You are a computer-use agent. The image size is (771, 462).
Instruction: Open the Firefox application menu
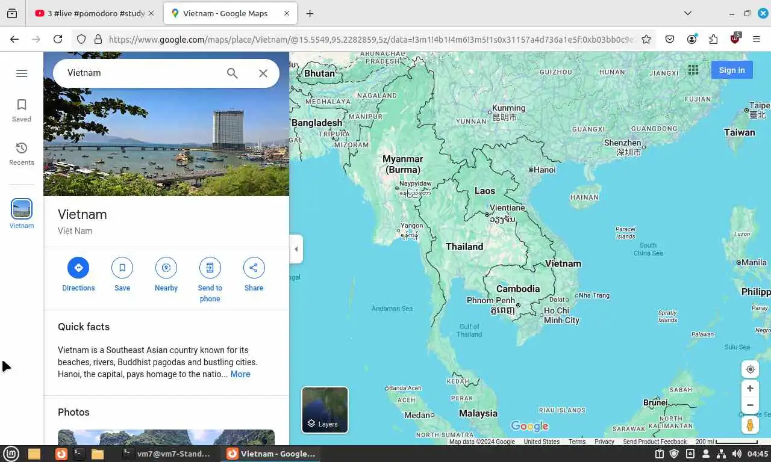pos(757,39)
